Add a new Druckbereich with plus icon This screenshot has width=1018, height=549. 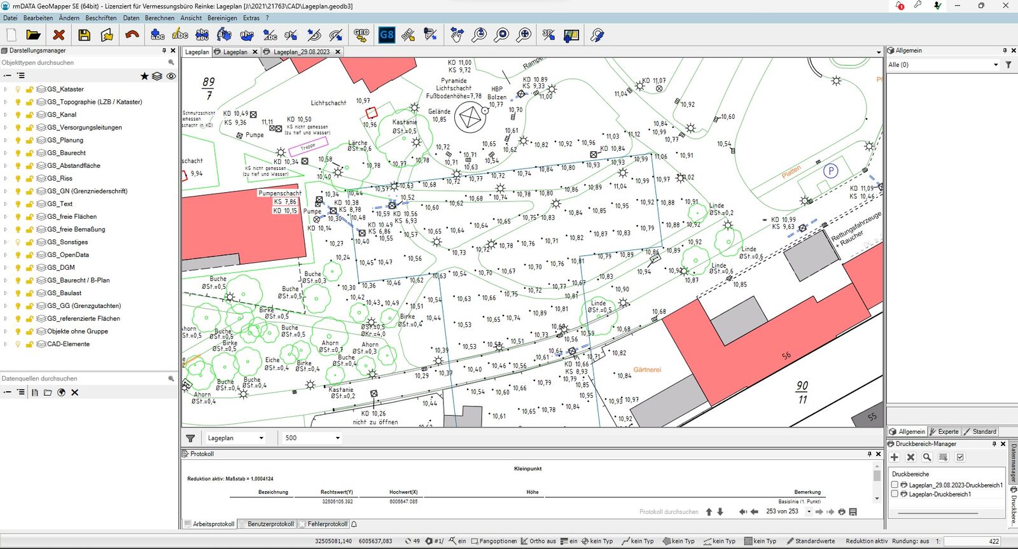coord(895,457)
